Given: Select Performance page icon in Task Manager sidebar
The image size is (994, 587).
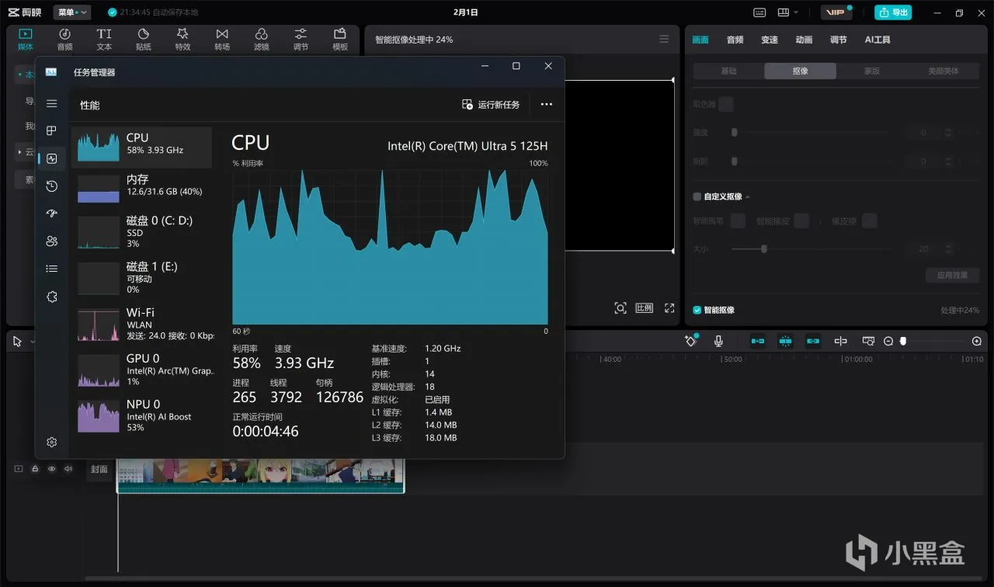Looking at the screenshot, I should pos(51,158).
